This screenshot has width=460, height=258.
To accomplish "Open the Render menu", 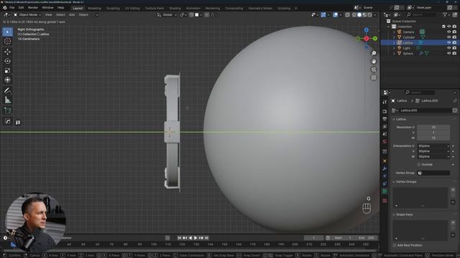I will (x=33, y=8).
